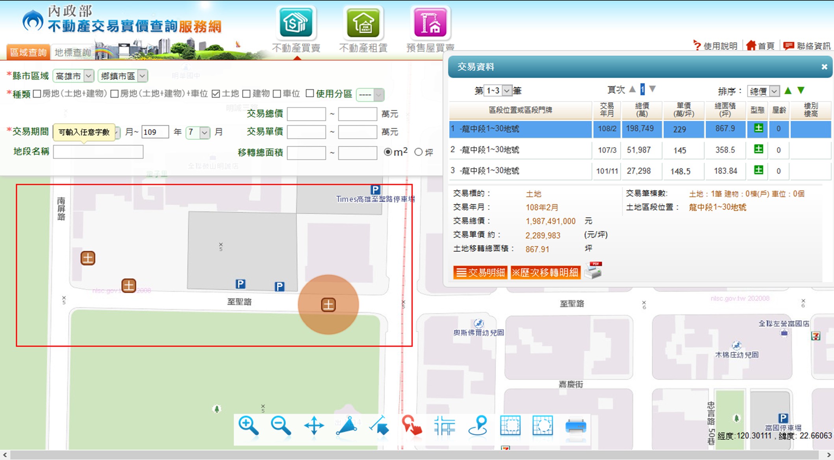The image size is (834, 460).
Task: Select the m² unit radio button
Action: 388,152
